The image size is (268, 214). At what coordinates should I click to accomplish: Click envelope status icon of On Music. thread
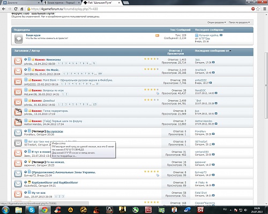point(18,71)
